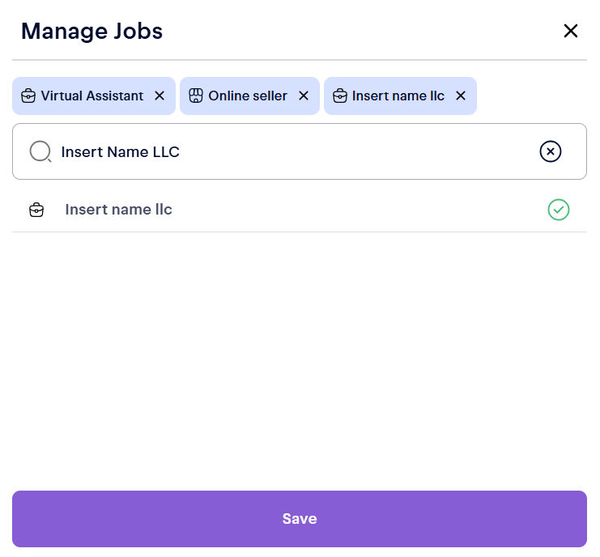
Task: Remove the Virtual Assistant job tag
Action: tap(160, 96)
